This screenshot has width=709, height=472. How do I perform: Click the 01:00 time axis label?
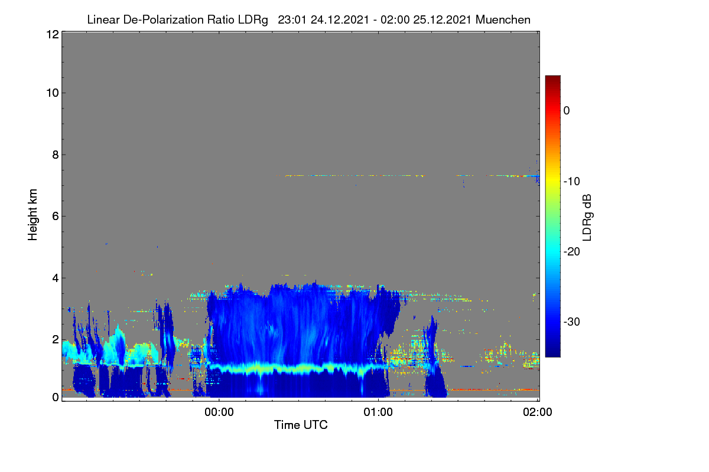(378, 413)
